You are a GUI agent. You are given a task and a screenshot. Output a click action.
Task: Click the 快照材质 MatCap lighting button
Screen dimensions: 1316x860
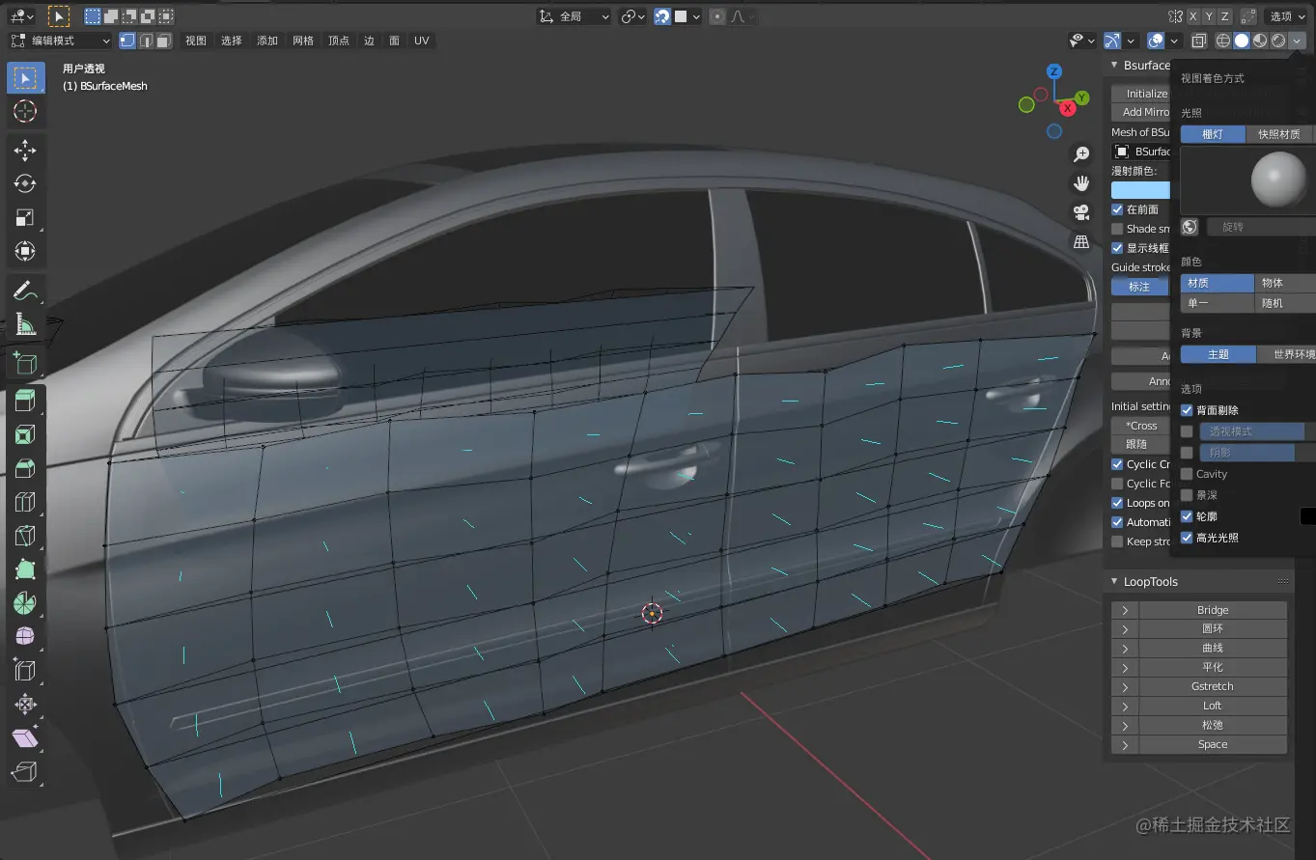coord(1278,134)
